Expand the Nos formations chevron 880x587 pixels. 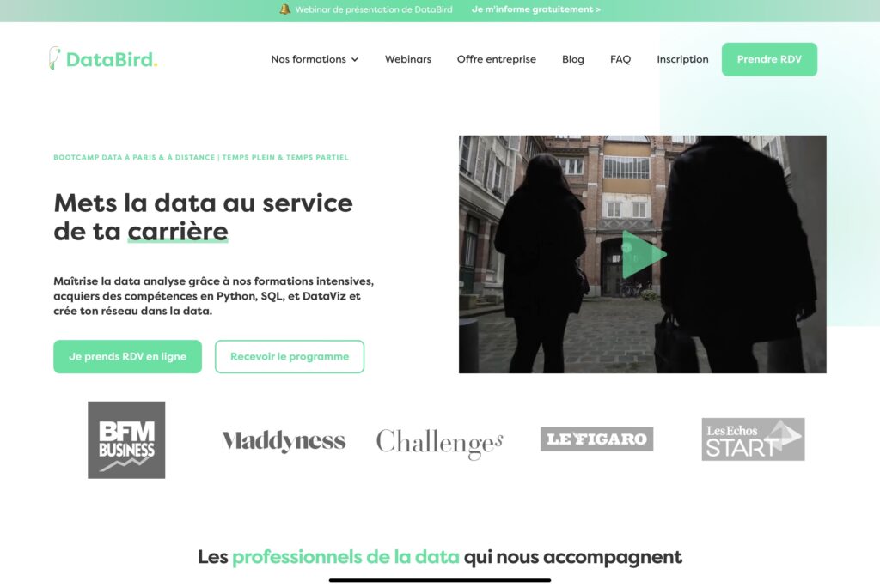(x=355, y=59)
